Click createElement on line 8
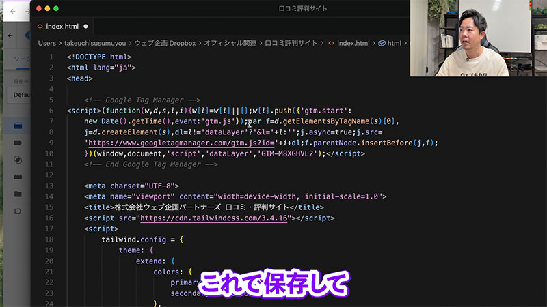This screenshot has width=547, height=307. click(129, 132)
